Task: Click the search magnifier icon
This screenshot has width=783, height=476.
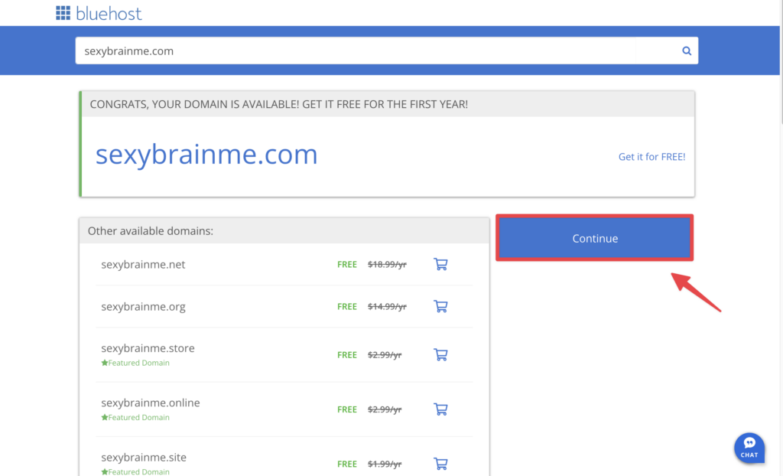Action: pyautogui.click(x=687, y=51)
